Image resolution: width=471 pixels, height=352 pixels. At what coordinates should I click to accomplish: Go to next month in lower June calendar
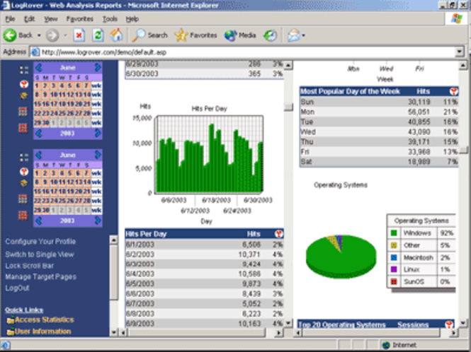click(98, 155)
